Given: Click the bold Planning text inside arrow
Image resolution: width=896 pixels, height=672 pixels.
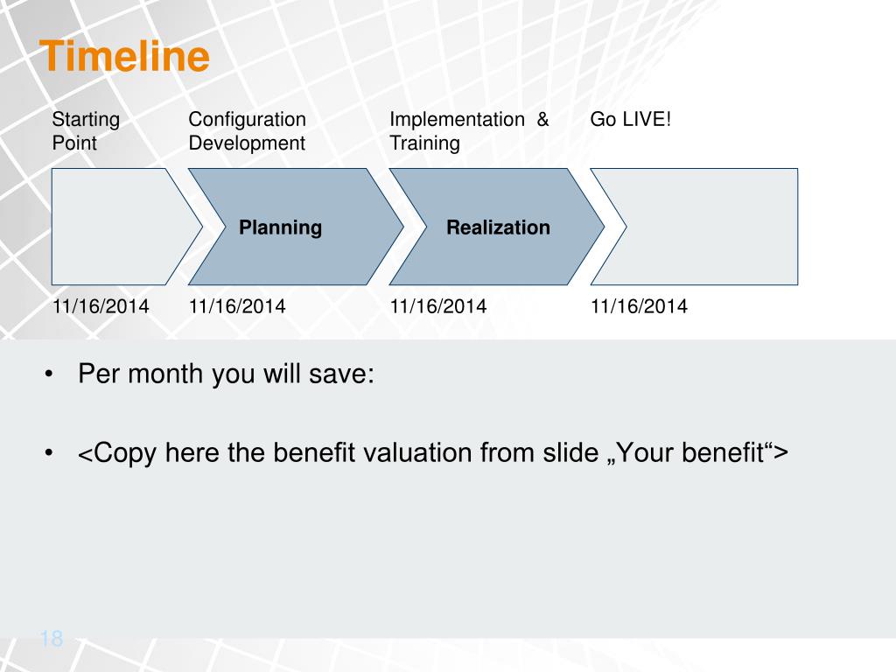Looking at the screenshot, I should tap(280, 227).
